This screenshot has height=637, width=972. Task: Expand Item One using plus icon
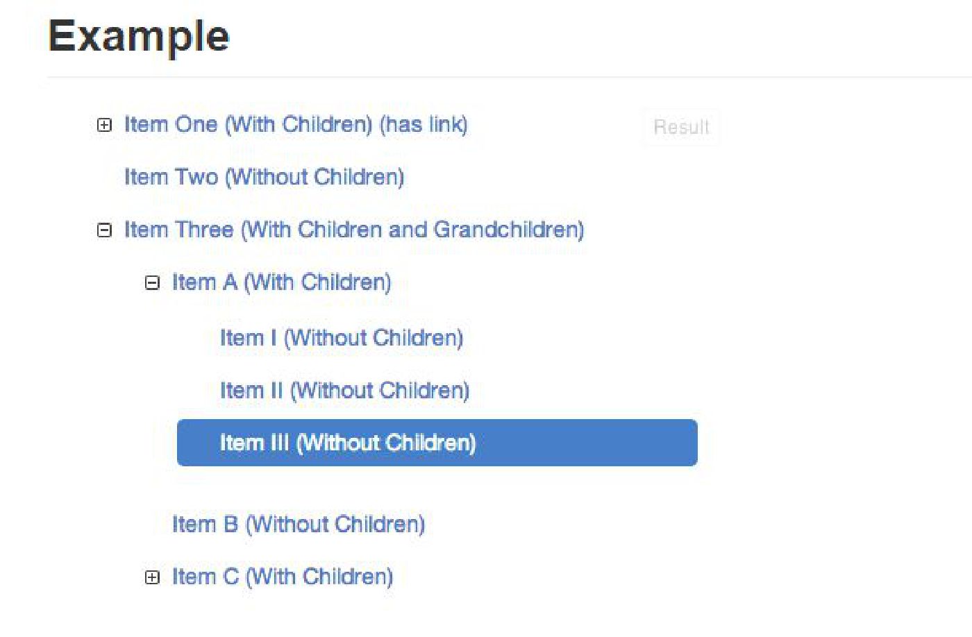tap(104, 125)
